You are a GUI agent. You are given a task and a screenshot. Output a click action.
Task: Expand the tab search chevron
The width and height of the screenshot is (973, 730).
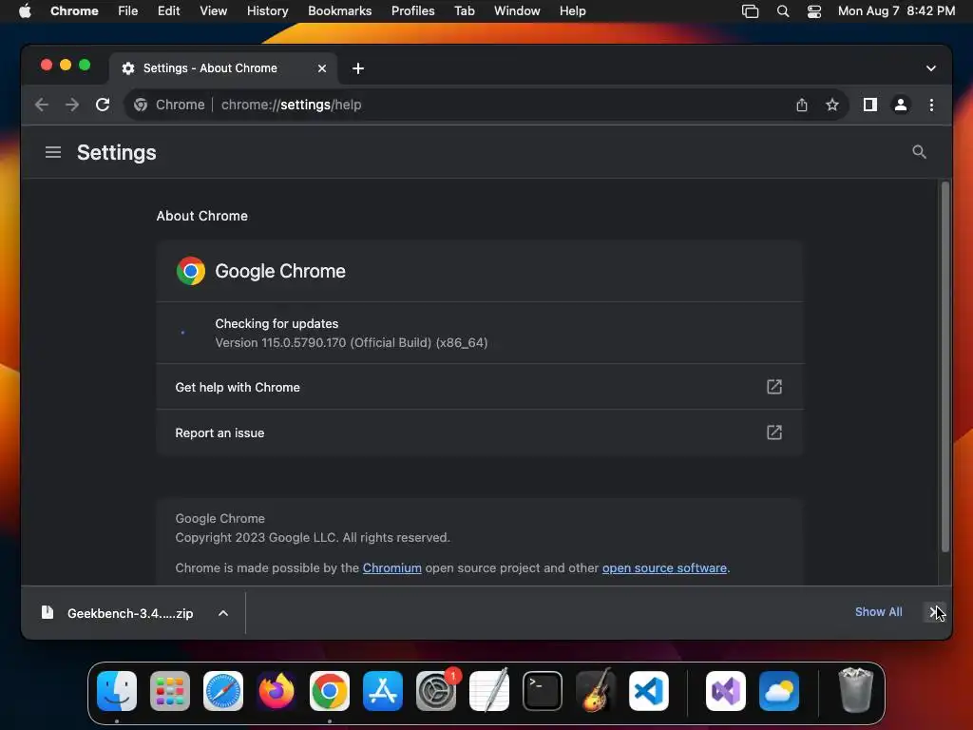(x=931, y=68)
